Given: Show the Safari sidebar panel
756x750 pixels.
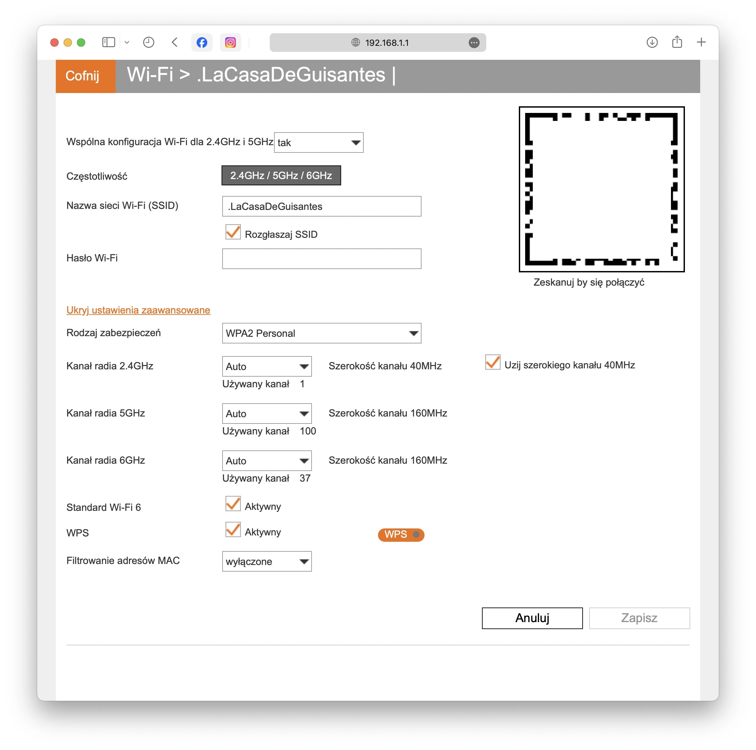Looking at the screenshot, I should click(108, 42).
